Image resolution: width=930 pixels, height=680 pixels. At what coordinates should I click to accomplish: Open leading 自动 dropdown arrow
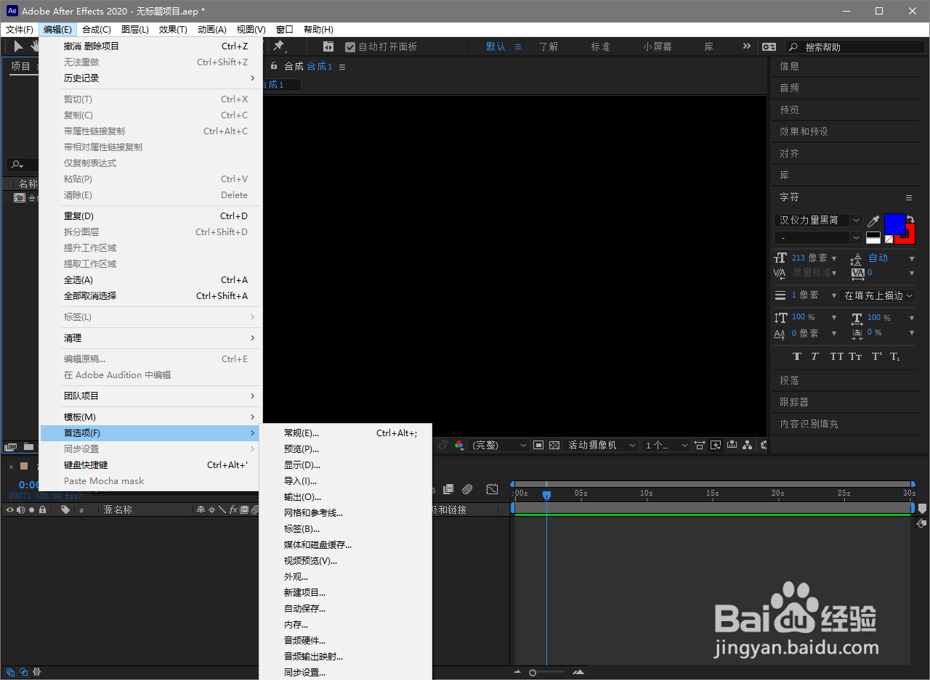912,258
